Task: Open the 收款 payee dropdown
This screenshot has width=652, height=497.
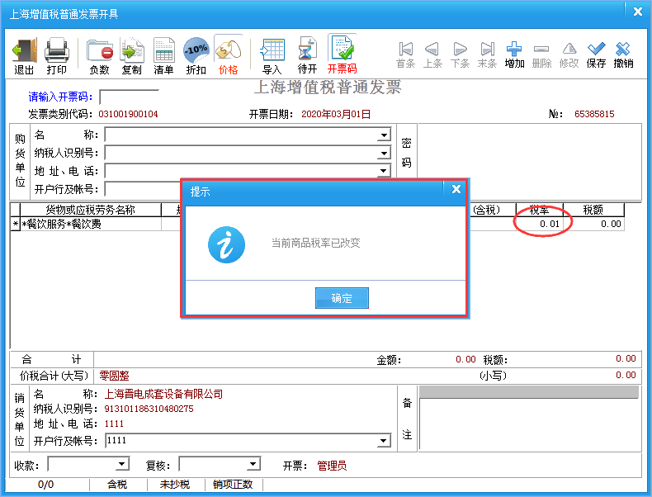Action: pyautogui.click(x=122, y=464)
